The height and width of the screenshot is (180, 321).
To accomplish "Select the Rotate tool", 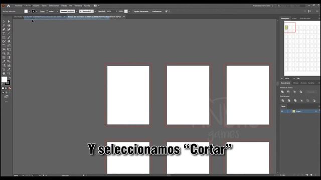I will [x=4, y=45].
